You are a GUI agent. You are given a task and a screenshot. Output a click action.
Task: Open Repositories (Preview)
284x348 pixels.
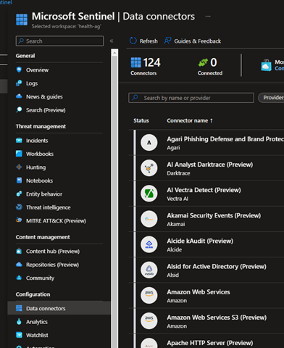[52, 265]
